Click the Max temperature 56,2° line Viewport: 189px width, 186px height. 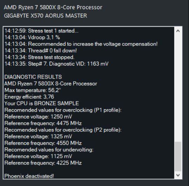[x=33, y=90]
